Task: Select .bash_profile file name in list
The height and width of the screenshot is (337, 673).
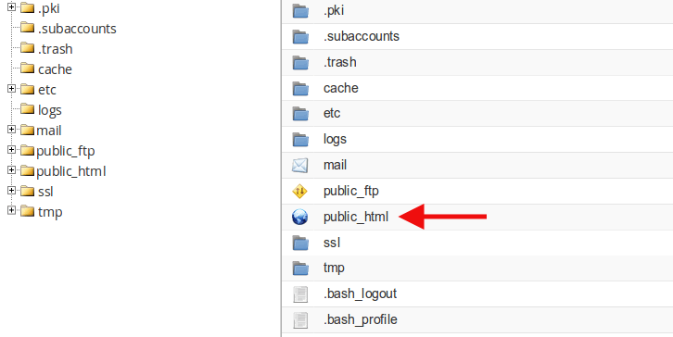Action: pyautogui.click(x=361, y=319)
